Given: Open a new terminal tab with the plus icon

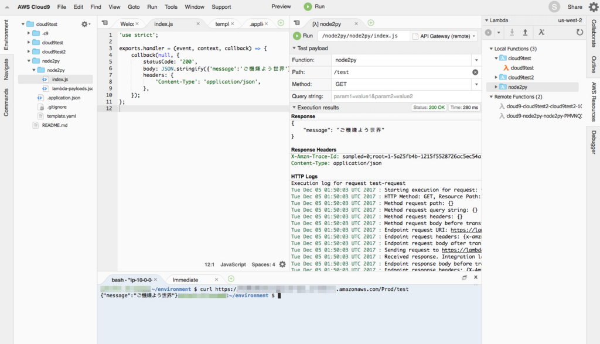Looking at the screenshot, I should (x=231, y=278).
